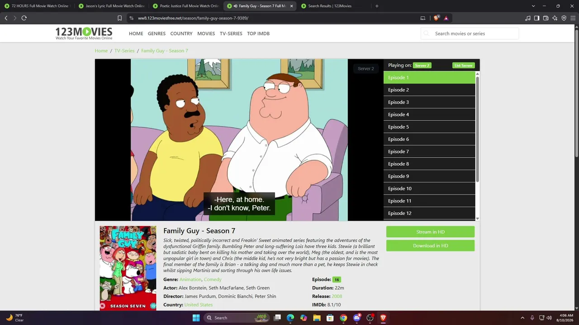Go to Home breadcrumb link
The image size is (579, 325).
click(x=101, y=51)
